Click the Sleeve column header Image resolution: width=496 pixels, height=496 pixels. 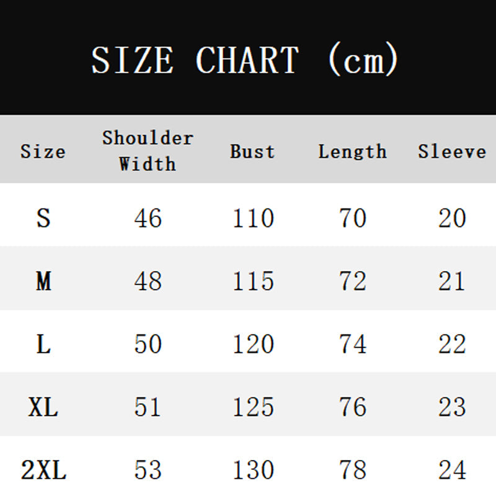[452, 151]
